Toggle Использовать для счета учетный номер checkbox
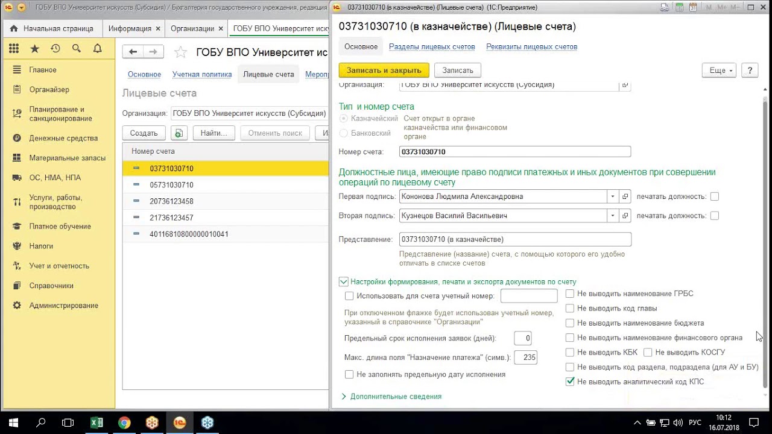The image size is (772, 434). (349, 296)
